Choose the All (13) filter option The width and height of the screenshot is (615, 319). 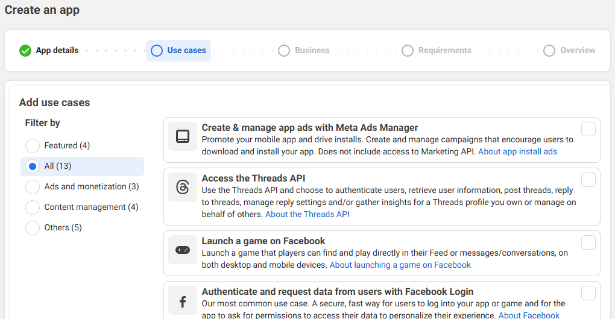33,166
